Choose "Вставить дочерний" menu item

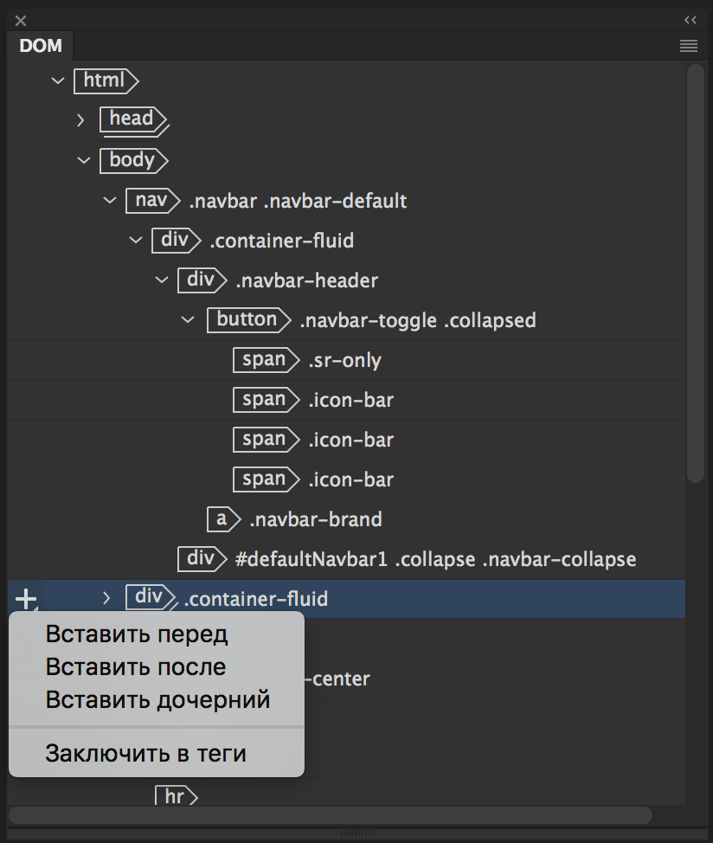click(x=158, y=699)
